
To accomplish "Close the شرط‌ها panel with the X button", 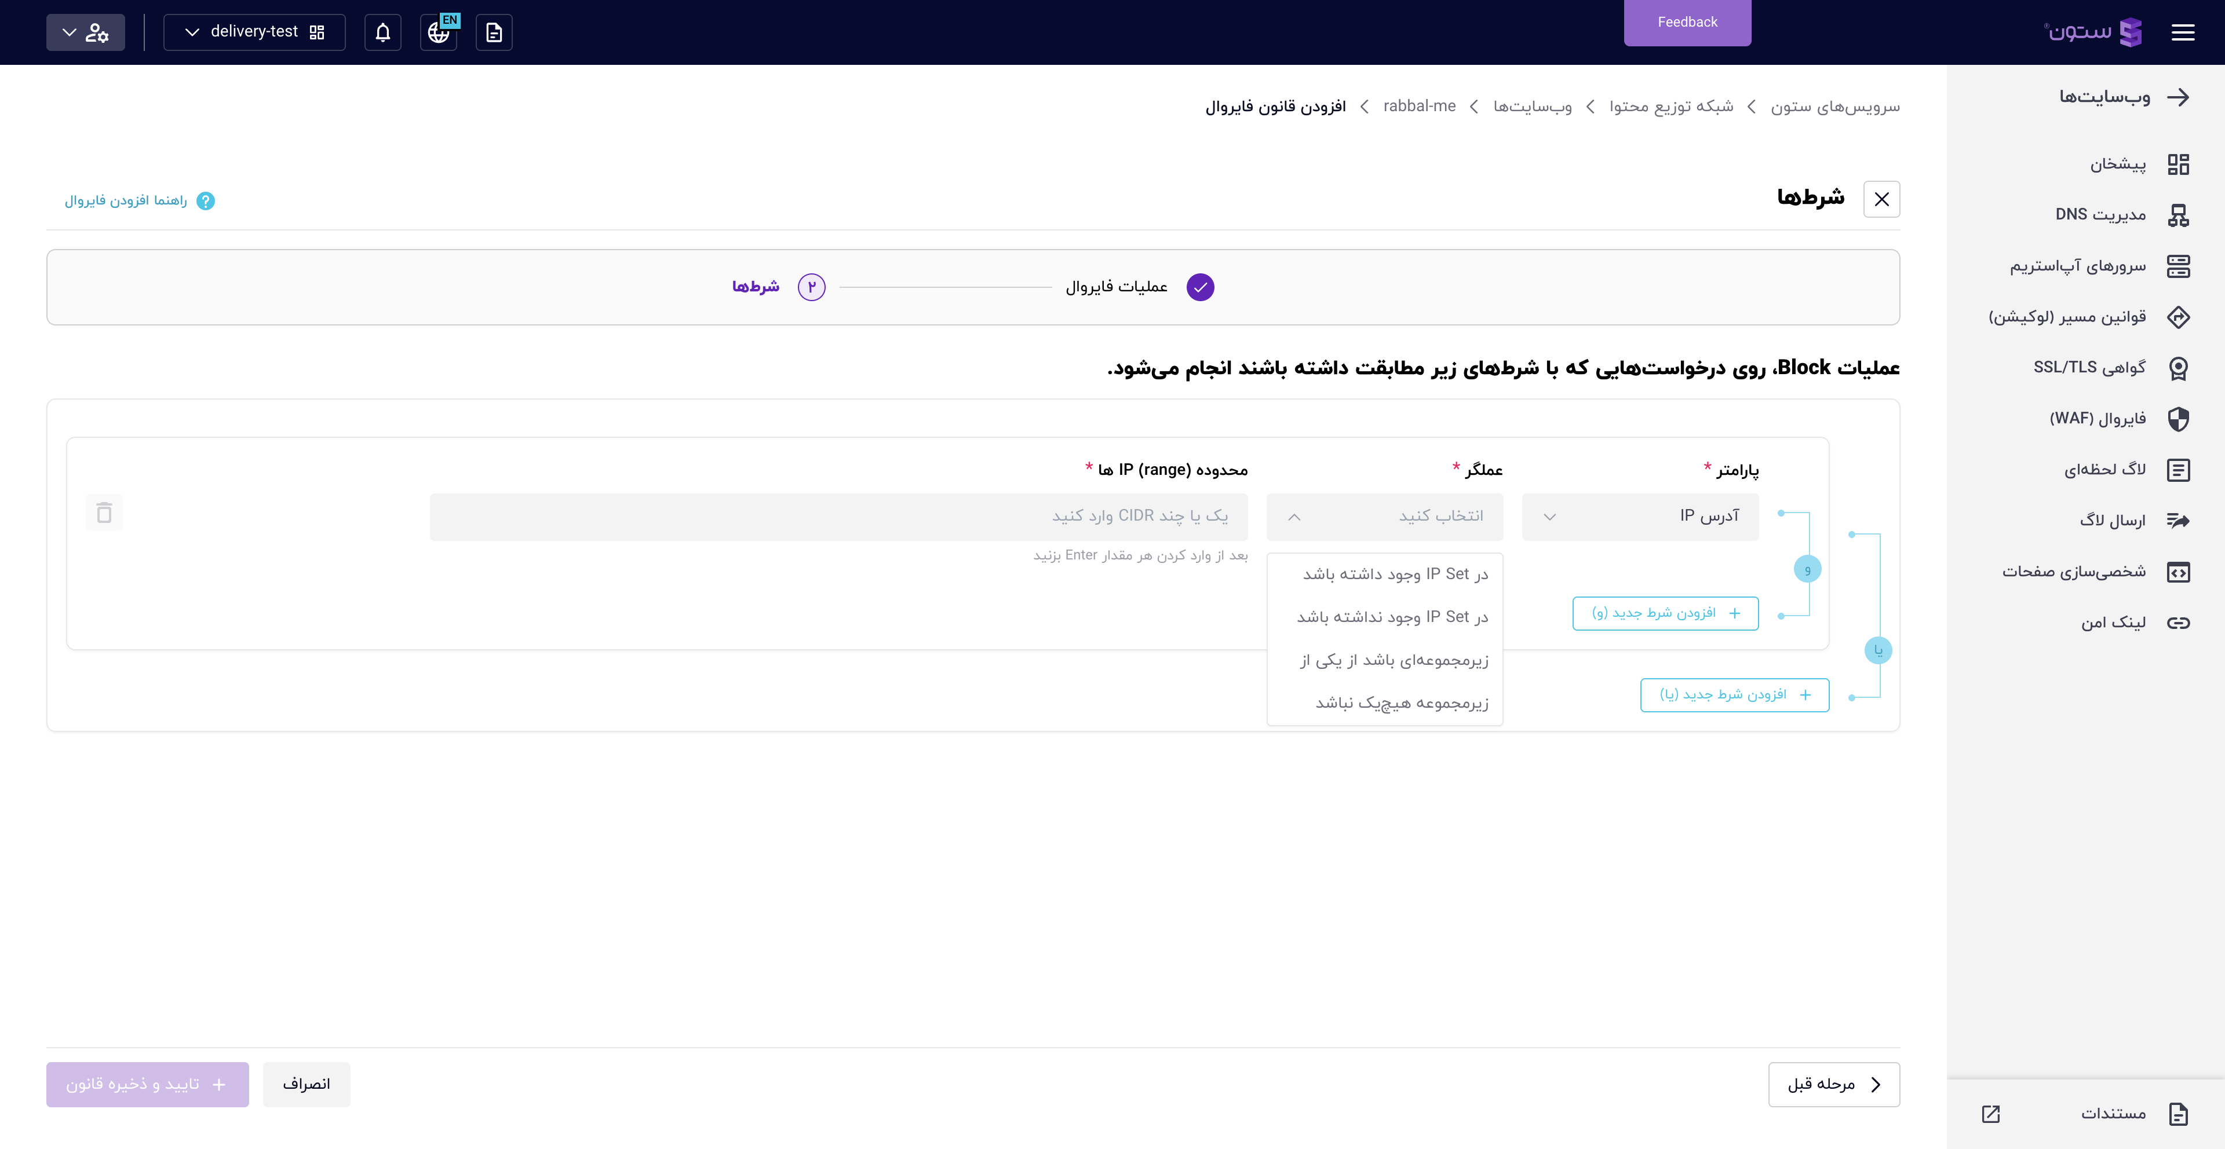I will coord(1881,199).
